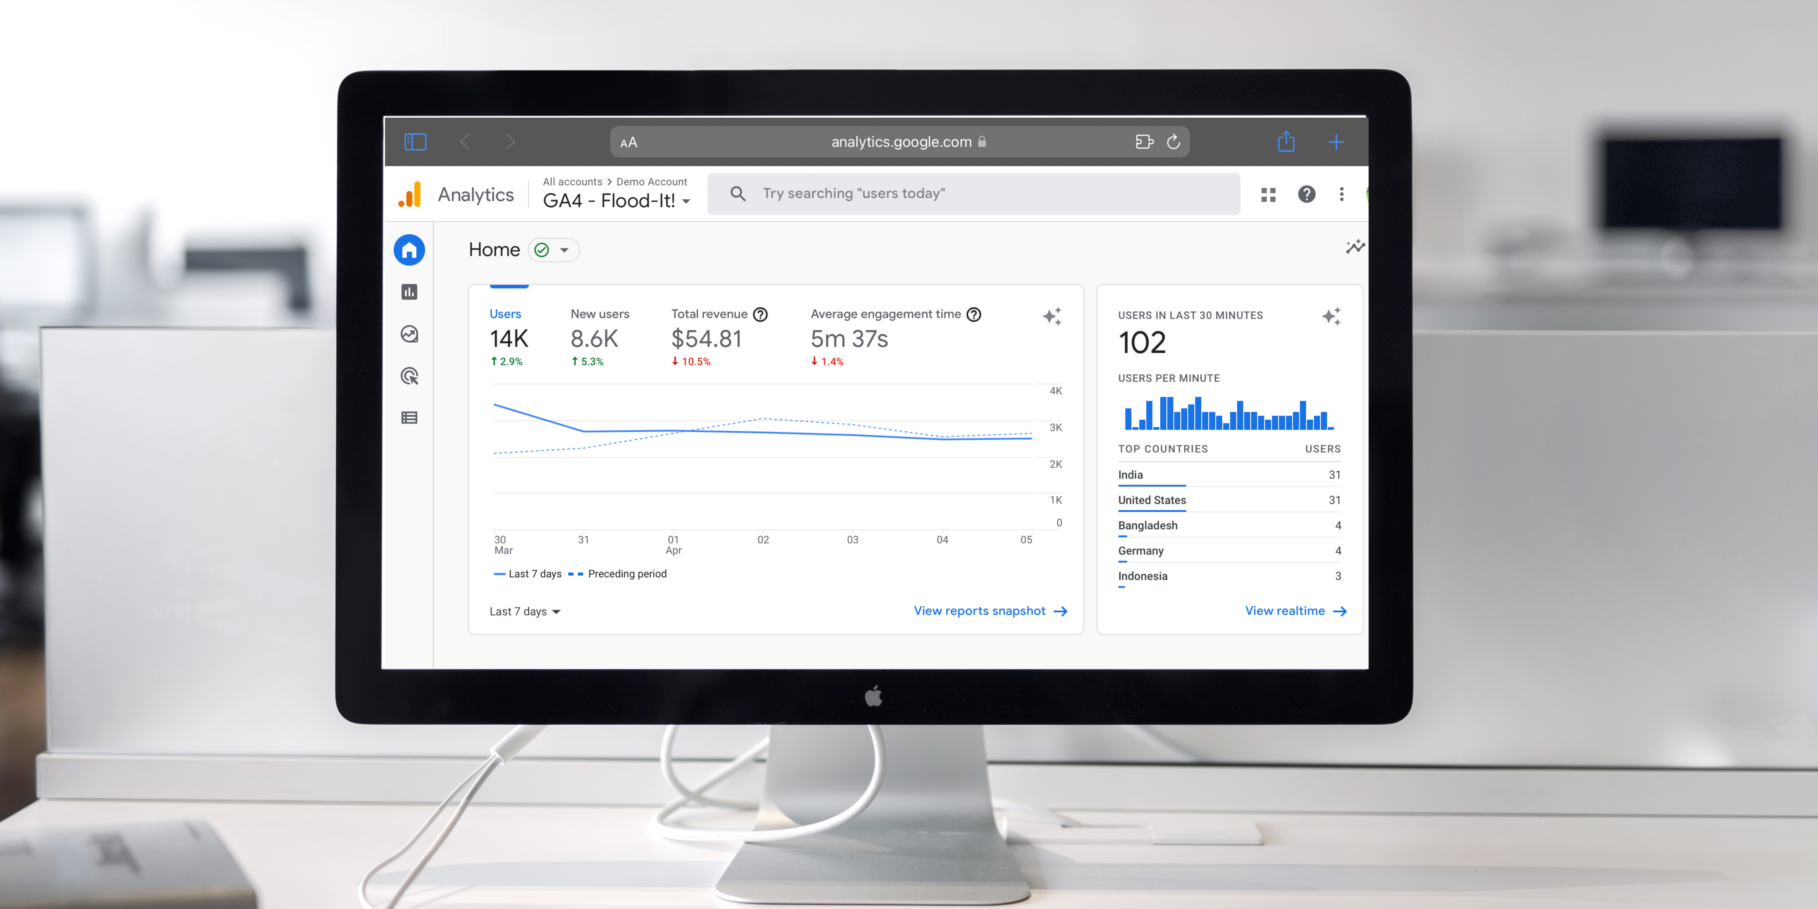The width and height of the screenshot is (1818, 909).
Task: Click Demo Account breadcrumb
Action: pyautogui.click(x=652, y=182)
